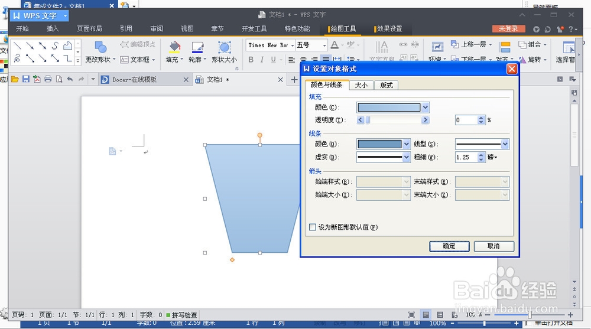Expand the font name Times New Roman dropdown
This screenshot has width=591, height=329.
293,45
